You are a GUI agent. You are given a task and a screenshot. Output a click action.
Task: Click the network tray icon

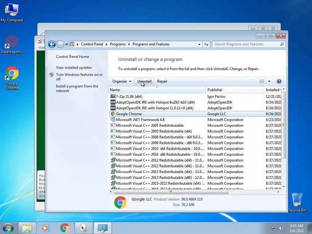pyautogui.click(x=274, y=228)
